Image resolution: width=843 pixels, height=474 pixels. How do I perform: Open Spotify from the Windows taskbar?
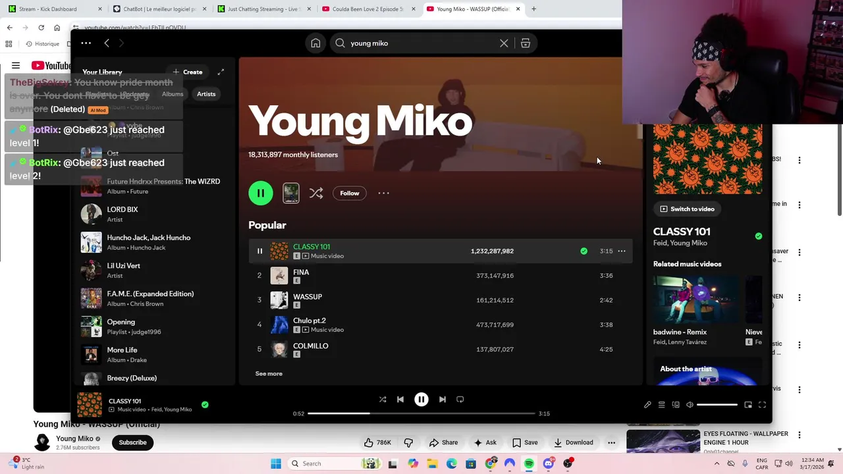(x=529, y=463)
